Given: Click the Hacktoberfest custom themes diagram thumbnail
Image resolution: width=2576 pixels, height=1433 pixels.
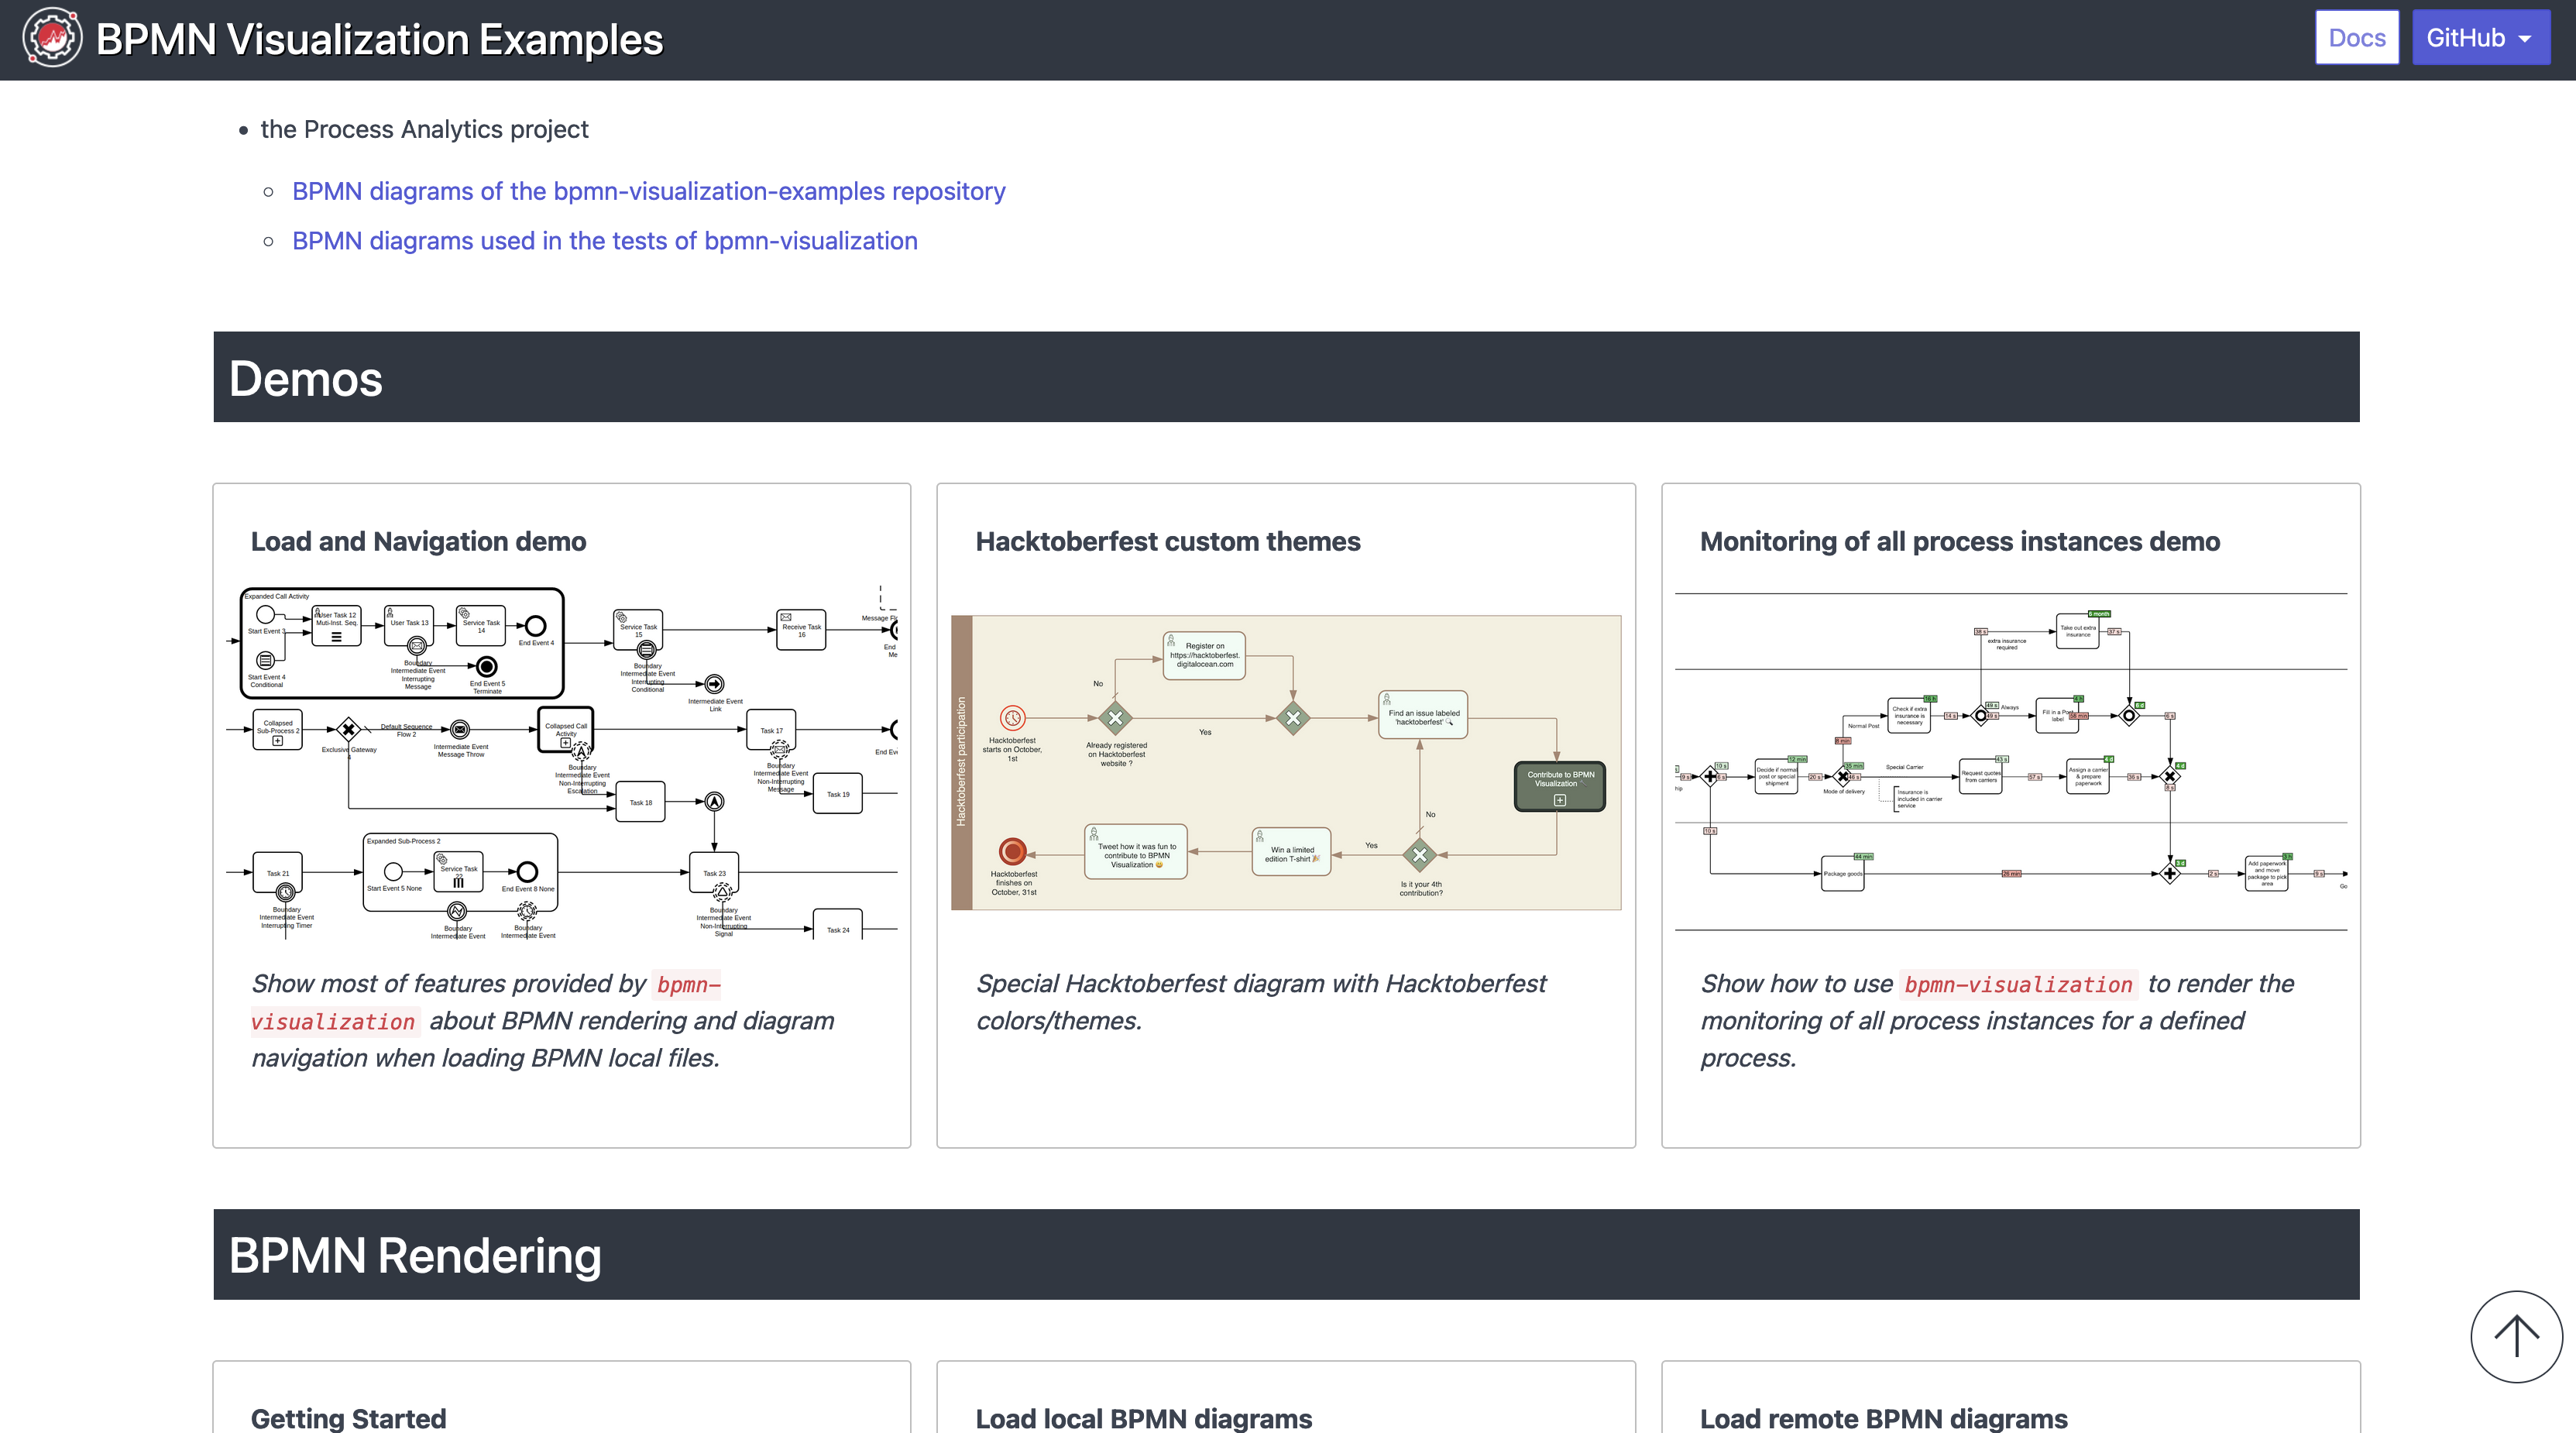Looking at the screenshot, I should coord(1286,762).
